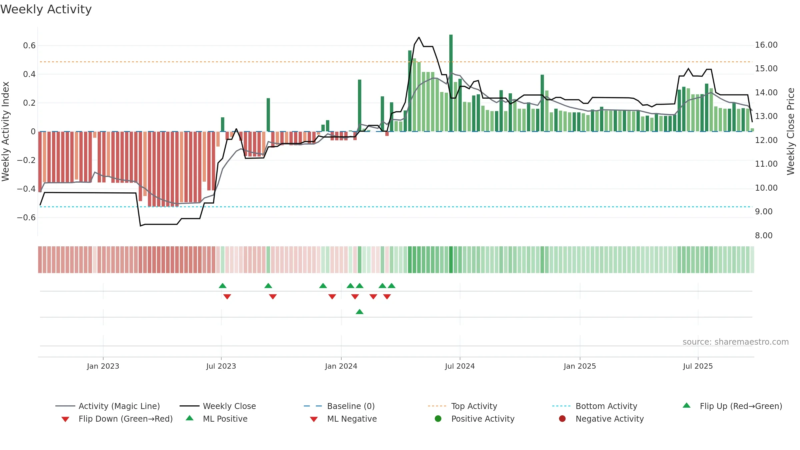Toggle the Weekly Close legend entry
Viewport: 800px width, 450px height.
(218, 406)
